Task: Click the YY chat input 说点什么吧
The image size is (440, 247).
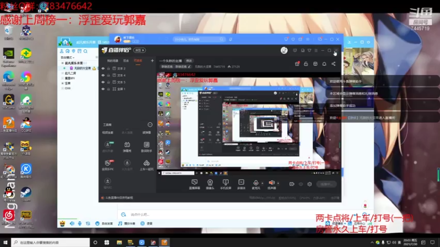Action: pyautogui.click(x=140, y=215)
